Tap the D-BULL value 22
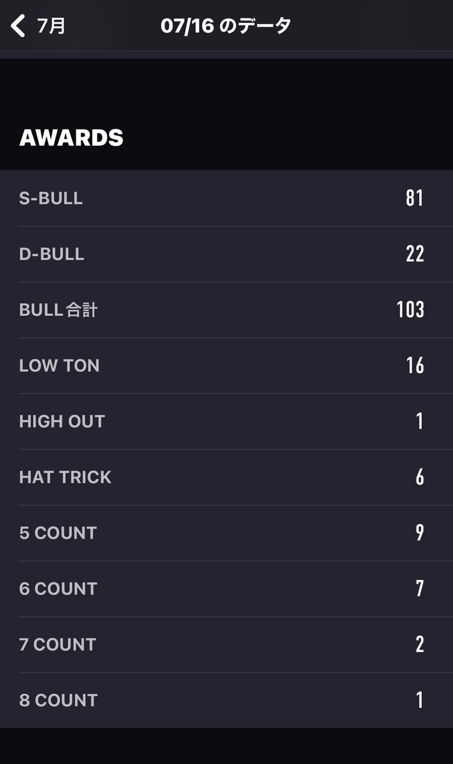Image resolution: width=453 pixels, height=764 pixels. pyautogui.click(x=415, y=254)
